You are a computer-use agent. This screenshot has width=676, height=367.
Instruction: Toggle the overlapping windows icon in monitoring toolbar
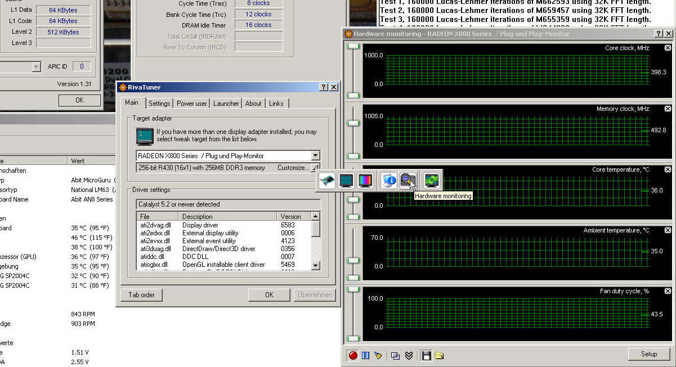[x=396, y=355]
